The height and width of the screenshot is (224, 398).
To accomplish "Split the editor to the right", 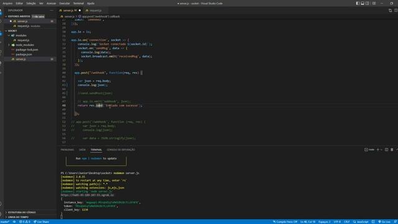I will (396, 11).
